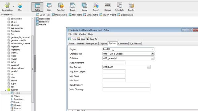Screen dimensions: 198x111
Task: Switch to the Indexes tab
Action: (x=80, y=43)
